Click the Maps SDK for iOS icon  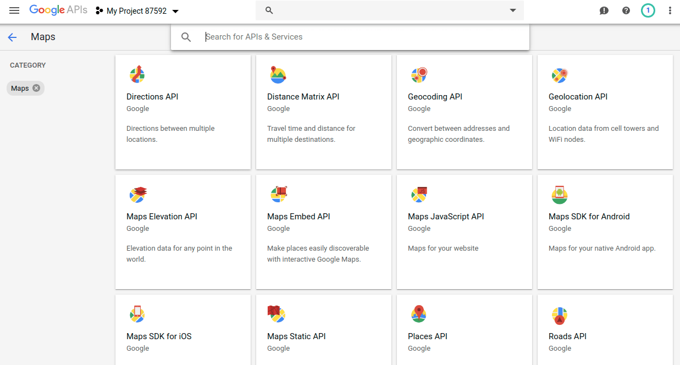(x=137, y=314)
